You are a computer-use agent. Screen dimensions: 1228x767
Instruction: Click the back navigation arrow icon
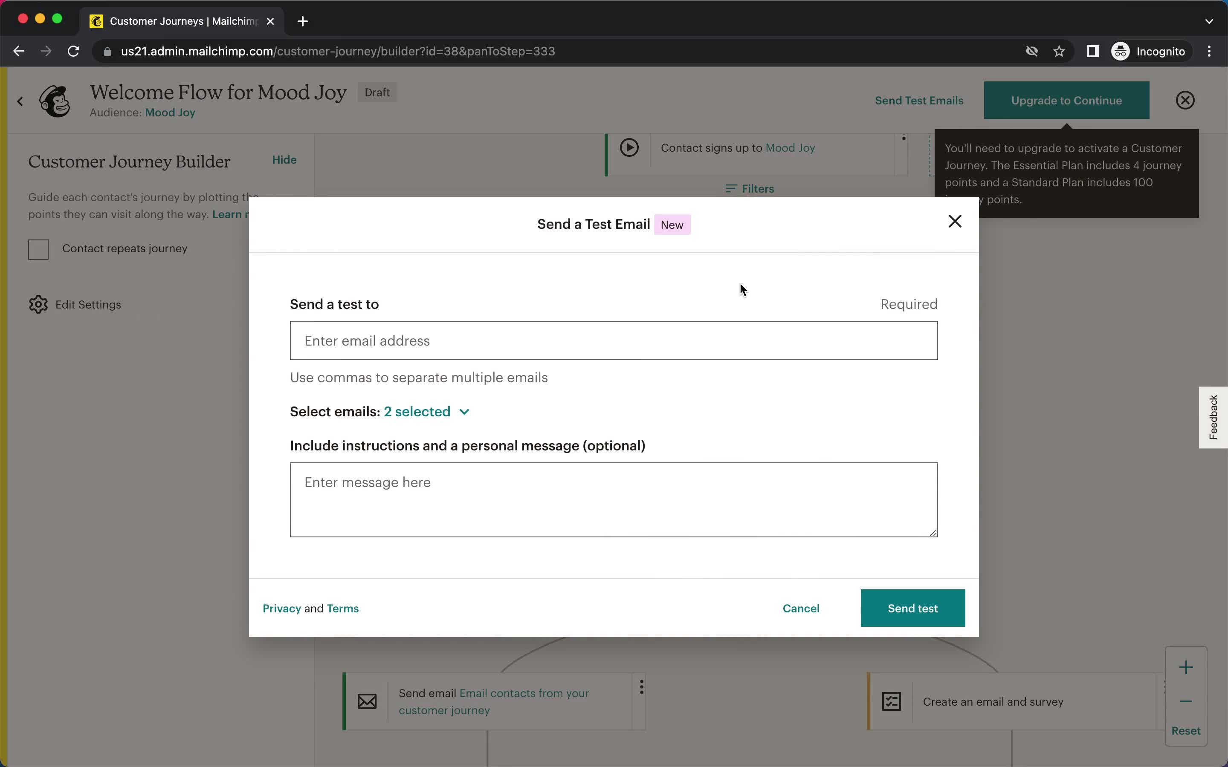(x=20, y=51)
